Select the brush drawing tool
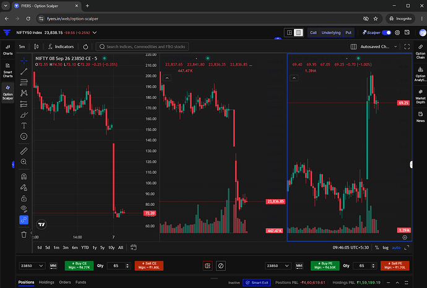427x288 pixels. tap(24, 115)
